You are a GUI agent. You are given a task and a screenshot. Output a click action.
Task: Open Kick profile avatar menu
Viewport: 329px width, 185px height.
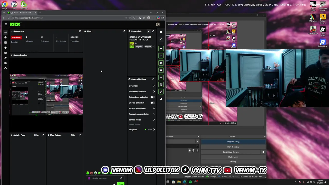(158, 24)
